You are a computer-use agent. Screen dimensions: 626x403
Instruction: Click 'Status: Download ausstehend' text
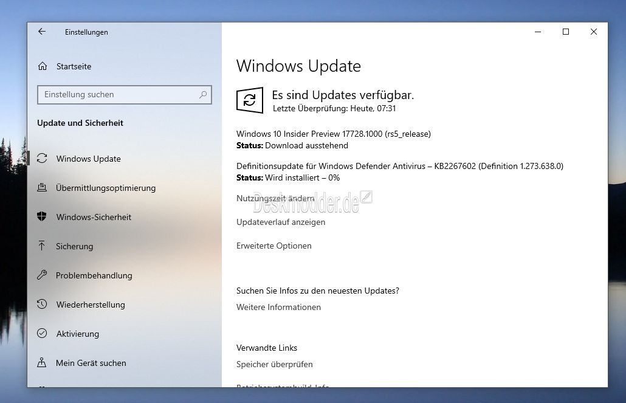pos(292,145)
